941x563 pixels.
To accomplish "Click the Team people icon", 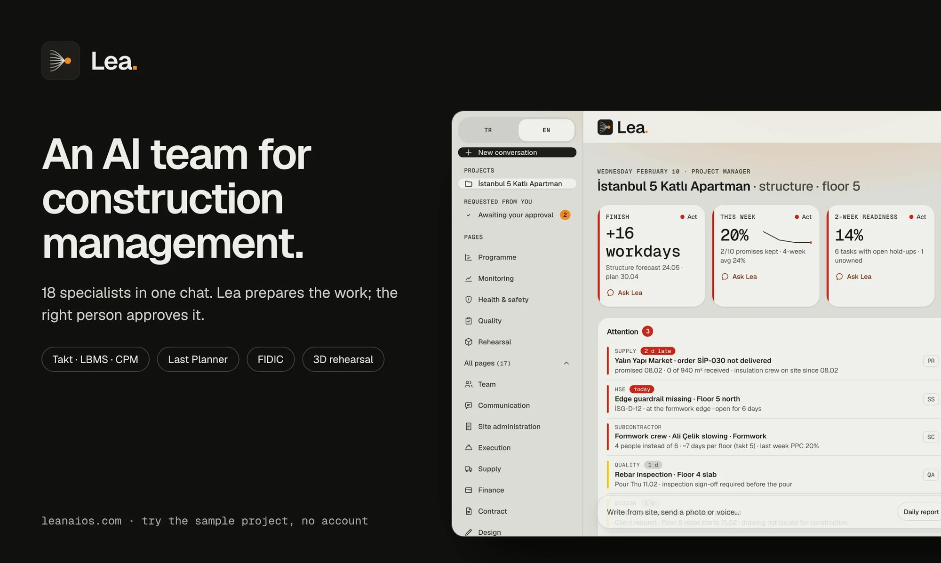I will (x=468, y=384).
